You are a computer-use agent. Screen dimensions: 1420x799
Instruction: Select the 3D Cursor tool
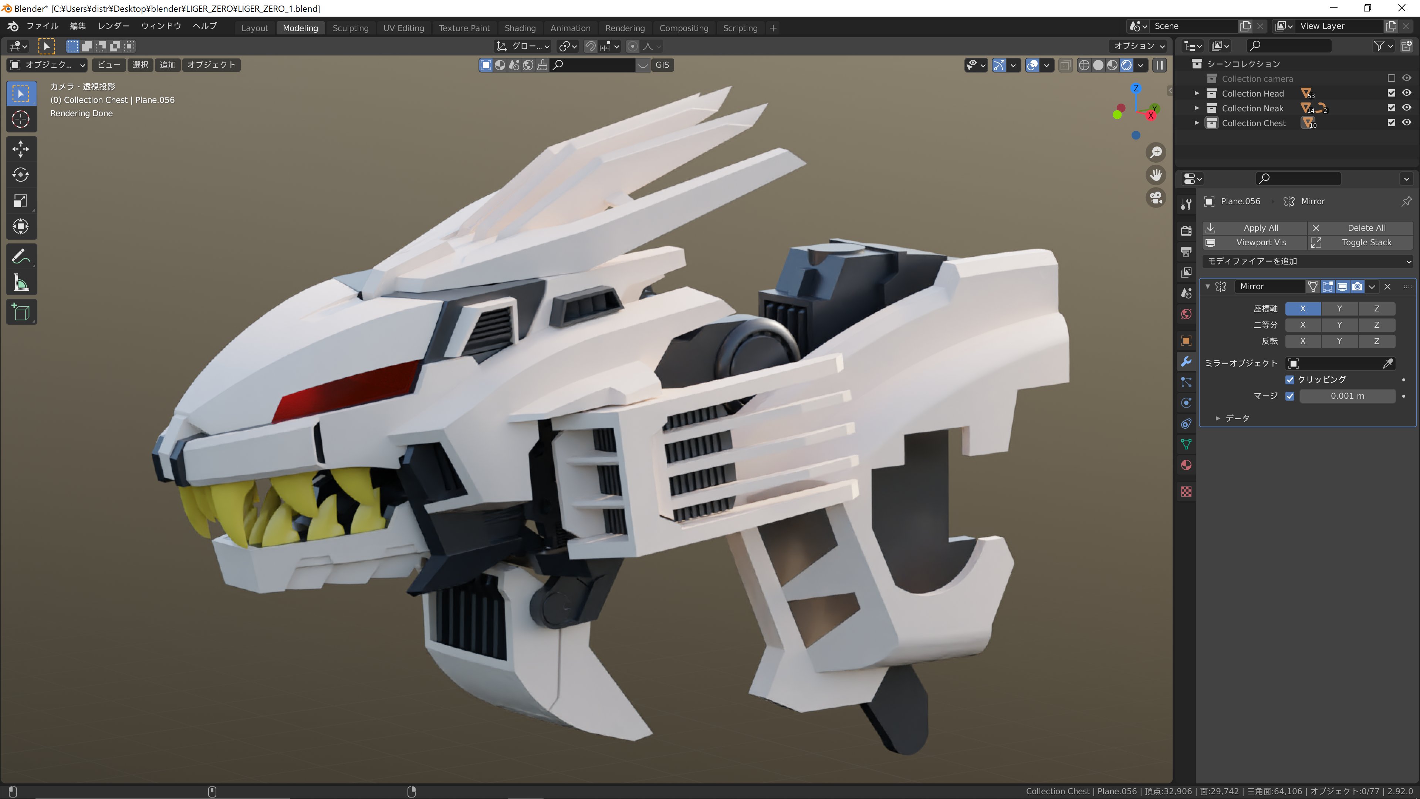pos(21,119)
